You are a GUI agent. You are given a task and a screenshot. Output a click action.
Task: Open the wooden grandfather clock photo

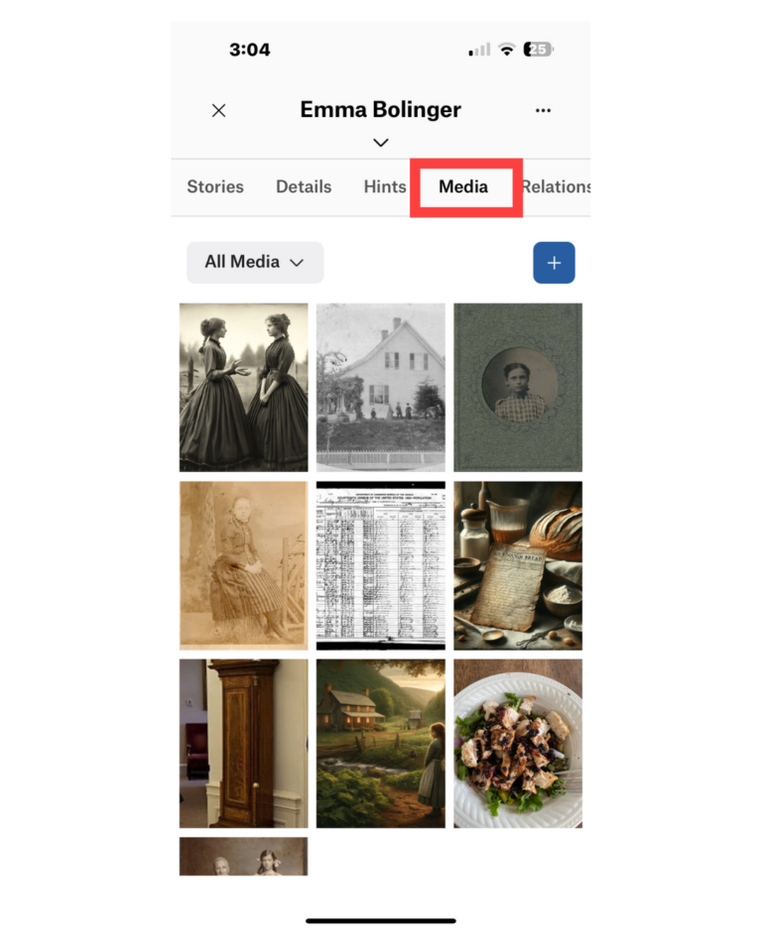click(x=244, y=744)
